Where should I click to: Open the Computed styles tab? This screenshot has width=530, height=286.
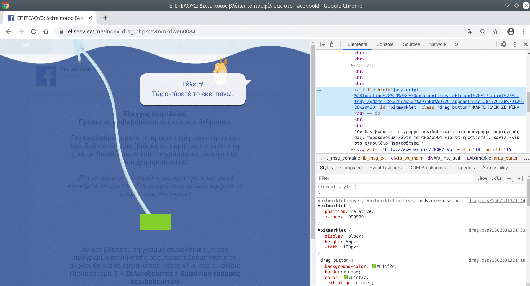pos(351,168)
